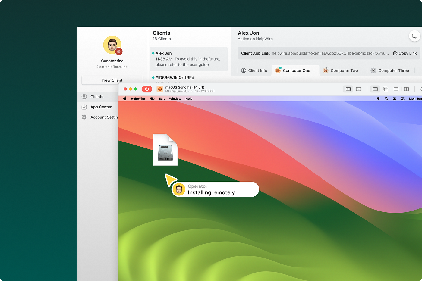Select vertical split view mode icon
The height and width of the screenshot is (281, 422).
point(406,89)
